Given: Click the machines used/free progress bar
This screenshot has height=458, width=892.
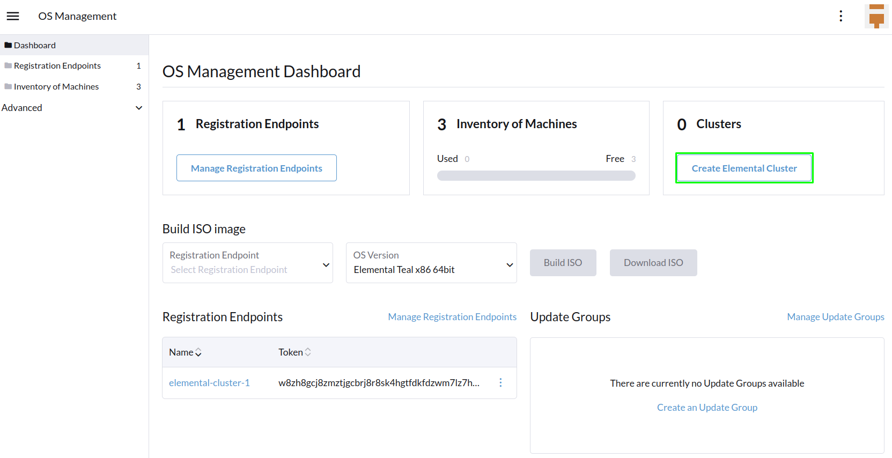Looking at the screenshot, I should point(536,175).
